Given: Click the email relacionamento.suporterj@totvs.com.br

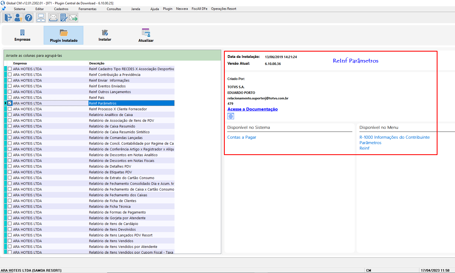Looking at the screenshot, I should (x=258, y=98).
